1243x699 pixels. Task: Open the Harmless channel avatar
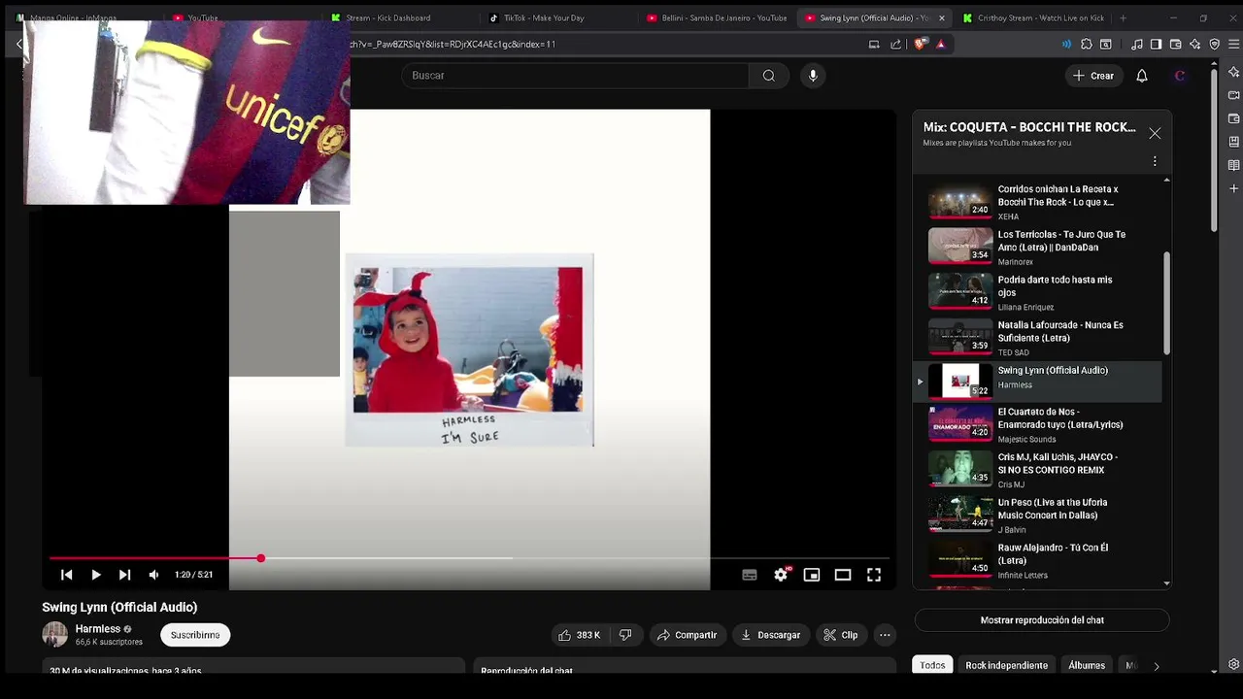pos(55,635)
